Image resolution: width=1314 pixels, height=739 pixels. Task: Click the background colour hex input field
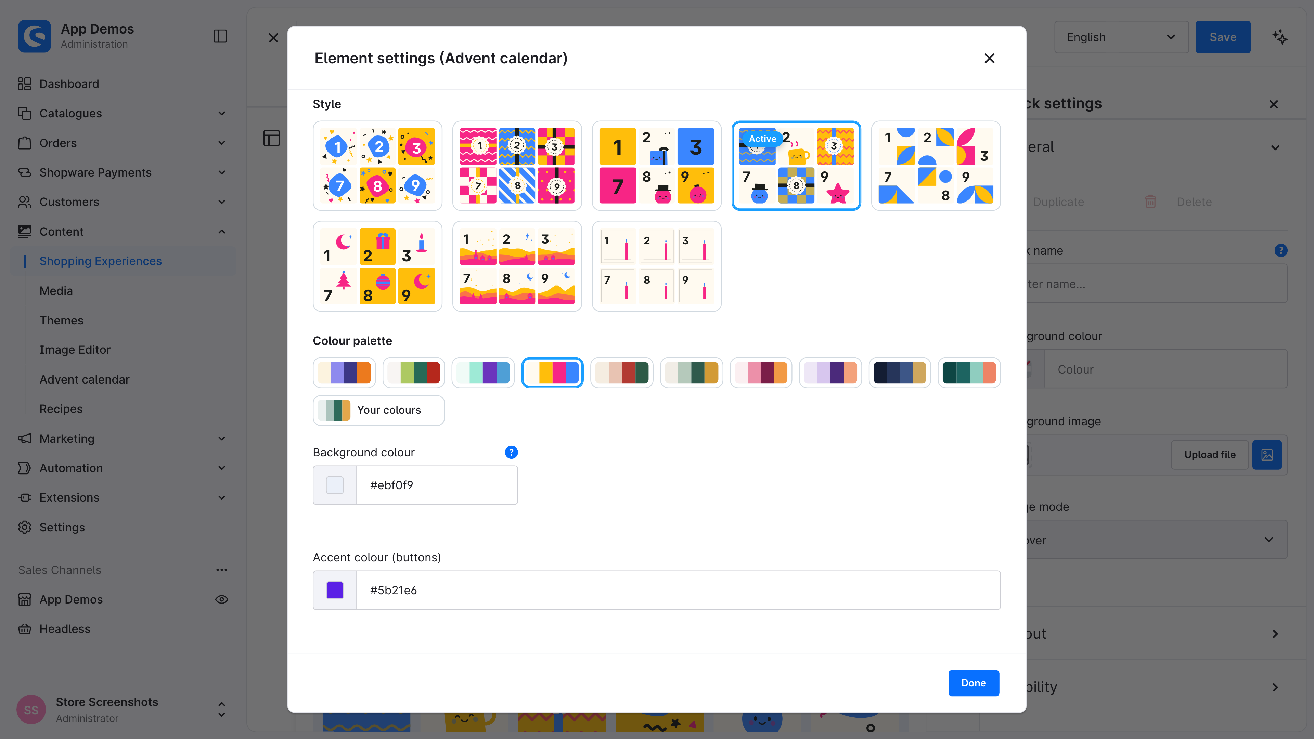(x=437, y=485)
